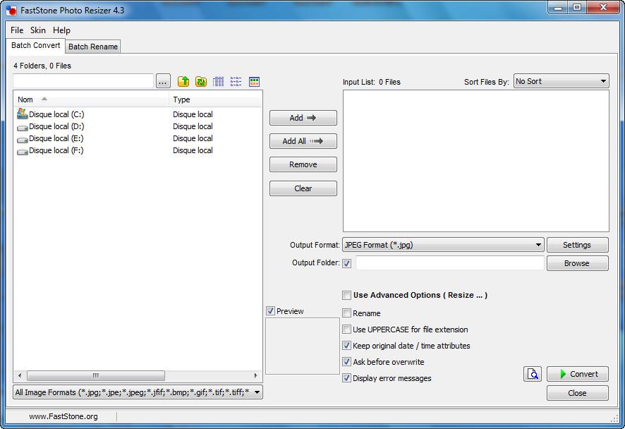Click the folder path browse (...) button

(163, 81)
